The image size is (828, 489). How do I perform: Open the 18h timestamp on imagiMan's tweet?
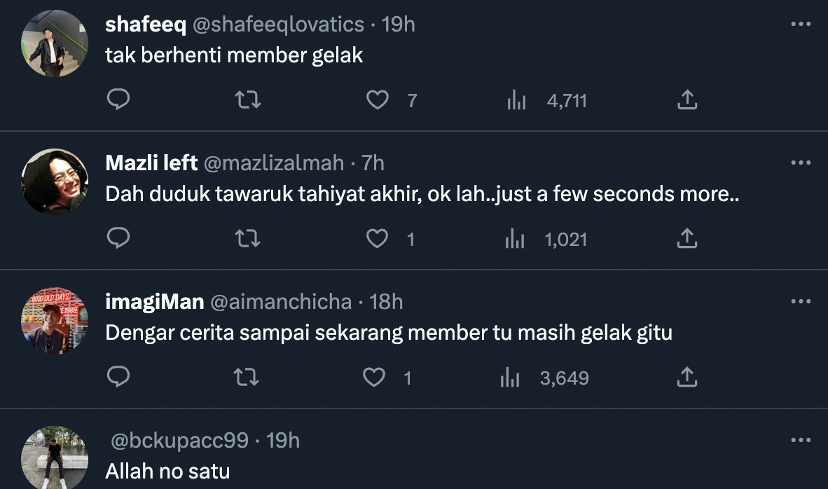[386, 302]
